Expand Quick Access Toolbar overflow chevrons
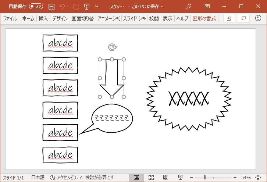Viewport: 267px width, 182px height. [97, 7]
